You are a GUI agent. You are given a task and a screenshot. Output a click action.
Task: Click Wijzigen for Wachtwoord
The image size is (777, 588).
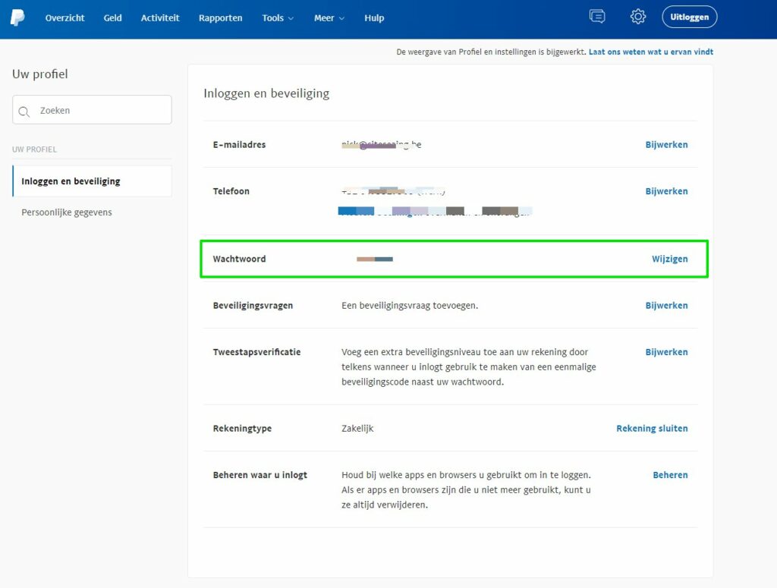click(x=669, y=259)
